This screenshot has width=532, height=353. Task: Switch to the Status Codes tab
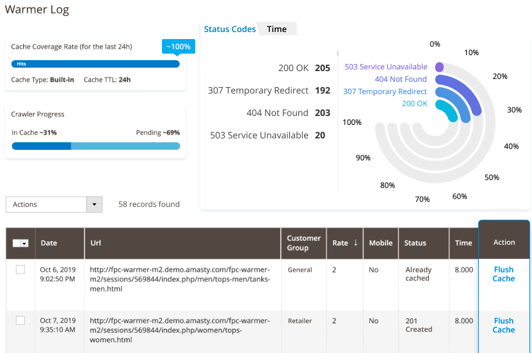230,29
